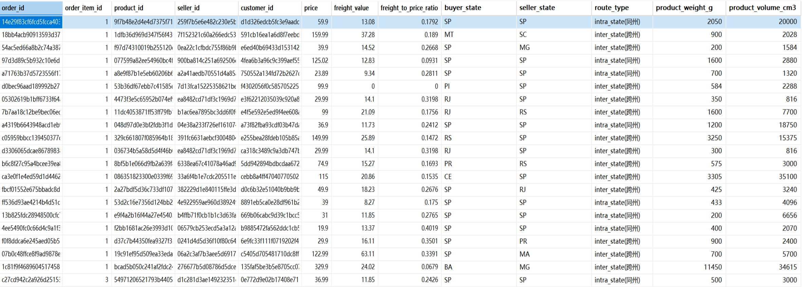This screenshot has height=287, width=802.
Task: Sort by the order_id column header
Action: (x=31, y=8)
